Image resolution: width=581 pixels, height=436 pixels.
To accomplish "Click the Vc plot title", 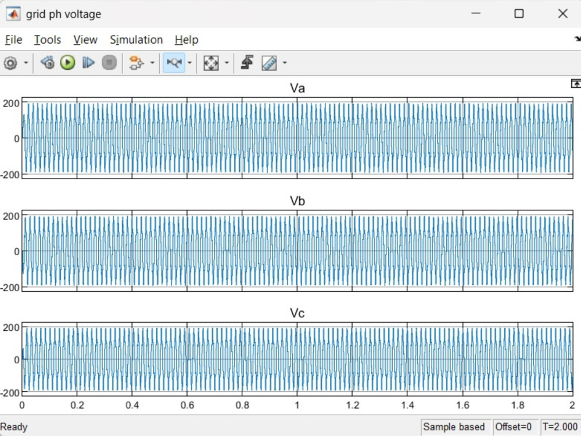I will (297, 313).
